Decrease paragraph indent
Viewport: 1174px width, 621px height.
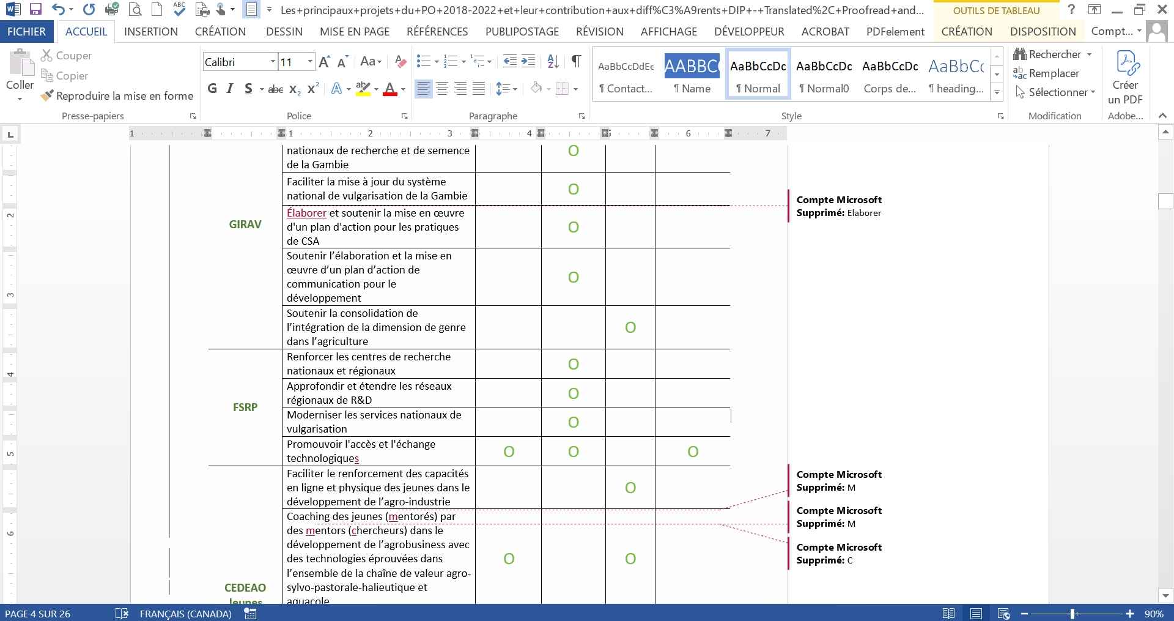(x=509, y=61)
